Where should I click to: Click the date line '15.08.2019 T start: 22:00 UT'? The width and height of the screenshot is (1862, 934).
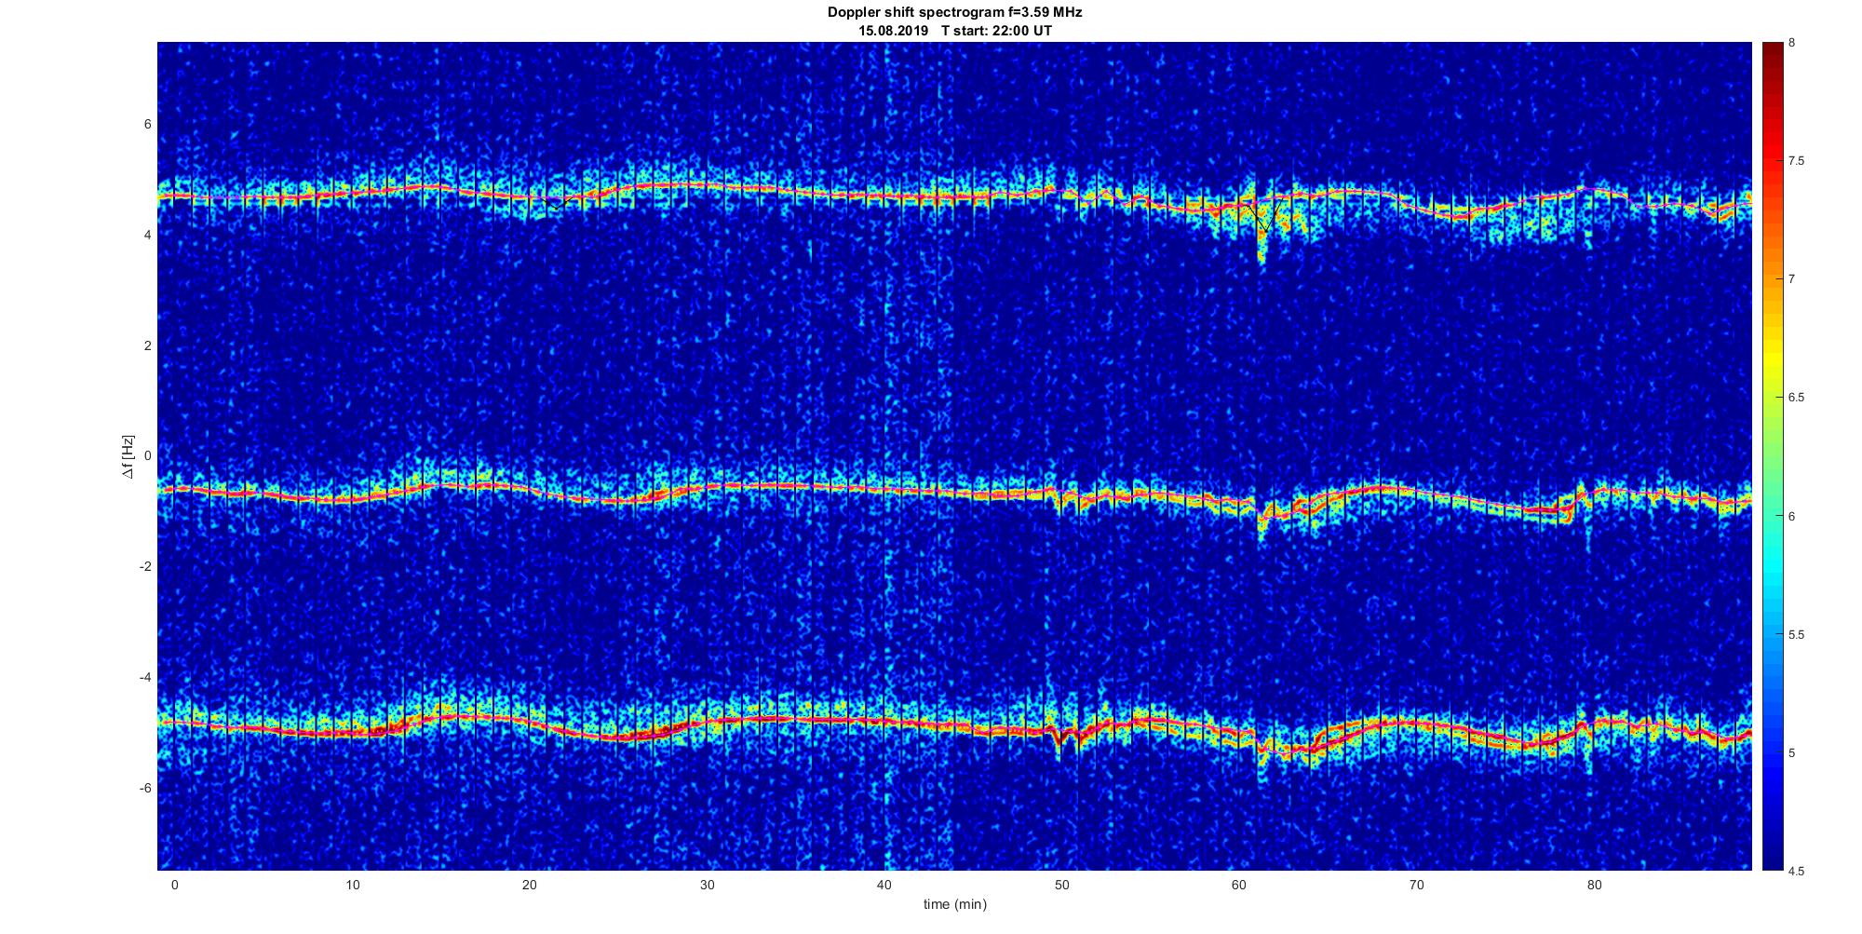pyautogui.click(x=954, y=30)
